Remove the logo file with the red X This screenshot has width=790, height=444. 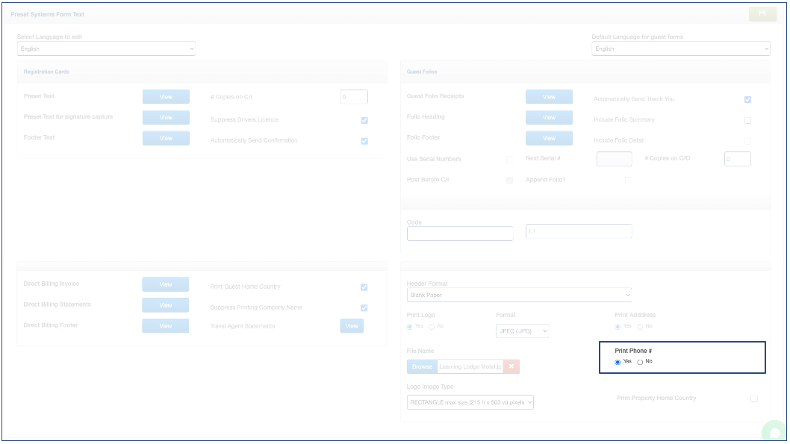511,366
